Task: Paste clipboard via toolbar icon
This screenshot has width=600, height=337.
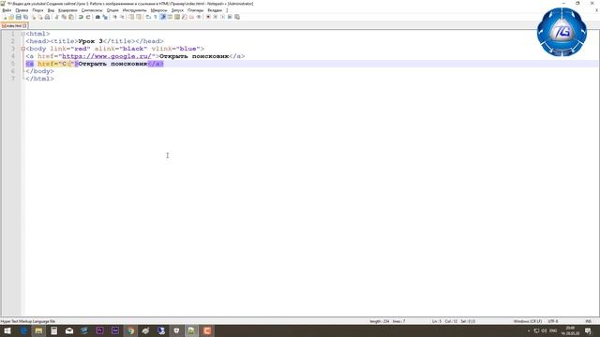Action: (71, 17)
